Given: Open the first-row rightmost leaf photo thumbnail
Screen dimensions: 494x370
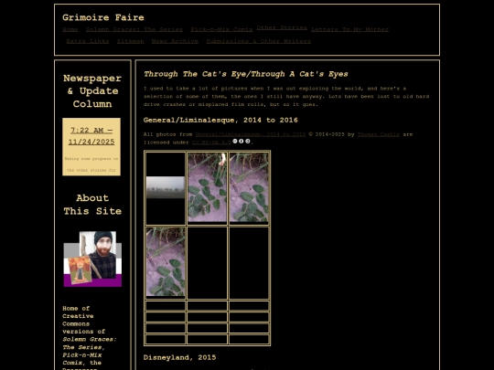Looking at the screenshot, I should (249, 187).
